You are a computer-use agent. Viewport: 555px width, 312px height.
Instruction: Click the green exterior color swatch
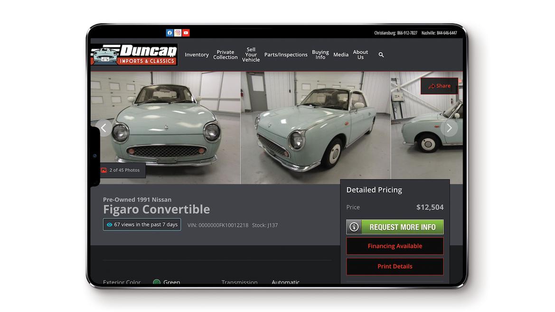point(157,282)
